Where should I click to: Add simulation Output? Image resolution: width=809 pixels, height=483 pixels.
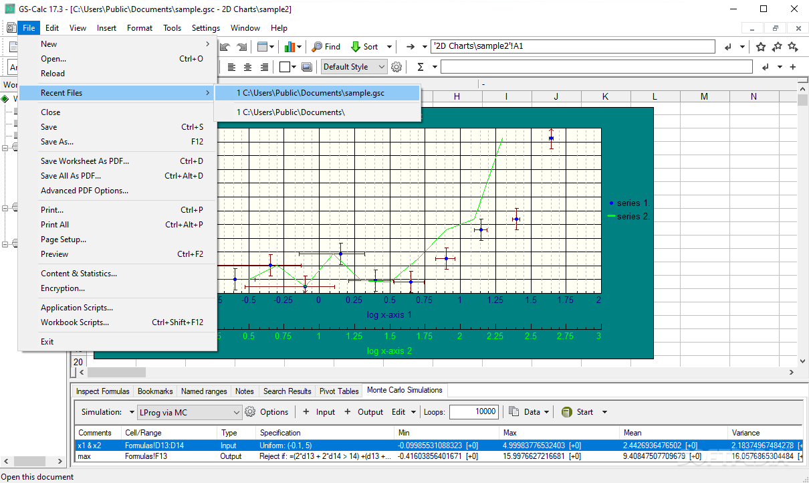coord(364,412)
